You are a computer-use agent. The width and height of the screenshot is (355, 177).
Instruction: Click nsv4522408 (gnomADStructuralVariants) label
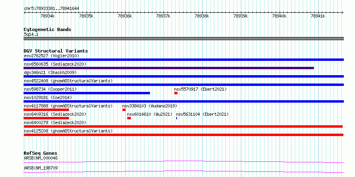[x=68, y=81]
